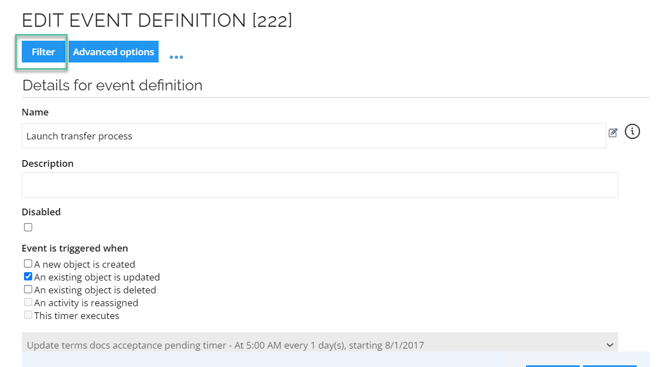The width and height of the screenshot is (664, 367).
Task: Enable 'A new object is created' checkbox
Action: pyautogui.click(x=28, y=264)
